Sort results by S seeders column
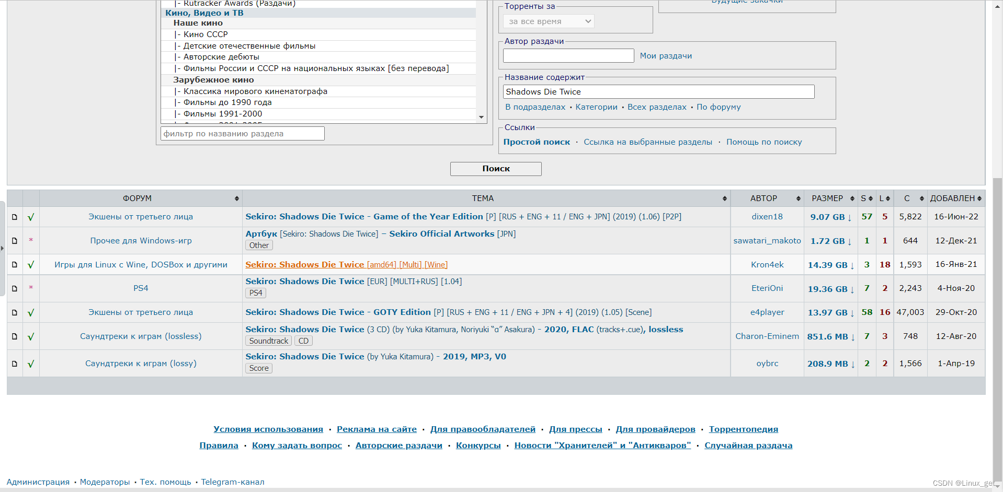This screenshot has height=492, width=1003. pyautogui.click(x=867, y=198)
